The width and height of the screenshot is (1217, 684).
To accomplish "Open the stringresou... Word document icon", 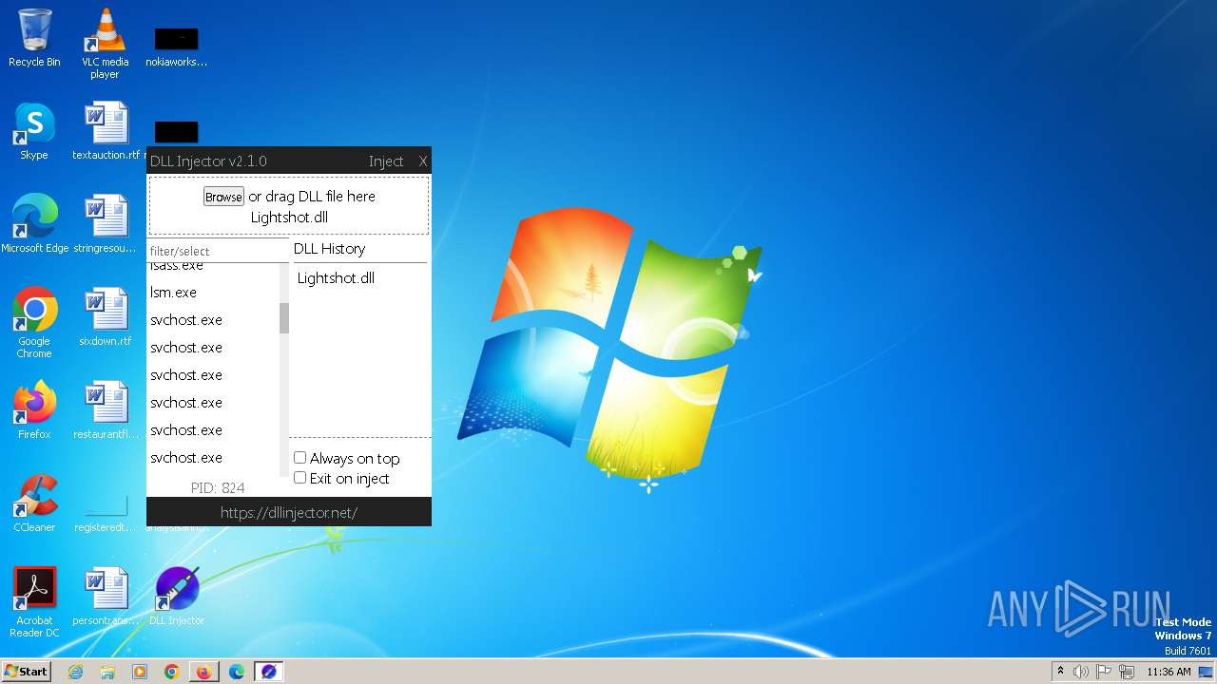I will 106,224.
